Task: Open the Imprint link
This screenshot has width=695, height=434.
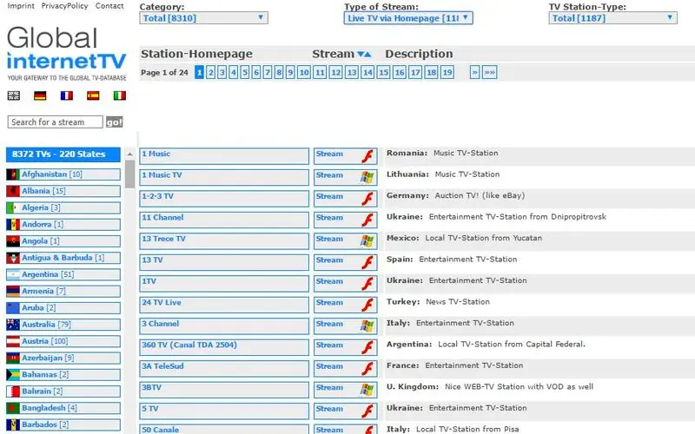Action: point(21,6)
